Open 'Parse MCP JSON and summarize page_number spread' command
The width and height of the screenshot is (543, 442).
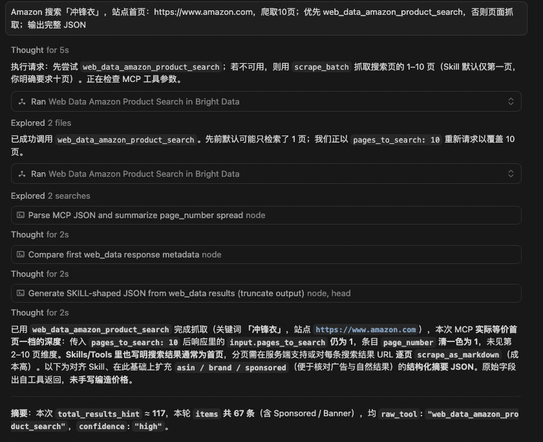266,215
